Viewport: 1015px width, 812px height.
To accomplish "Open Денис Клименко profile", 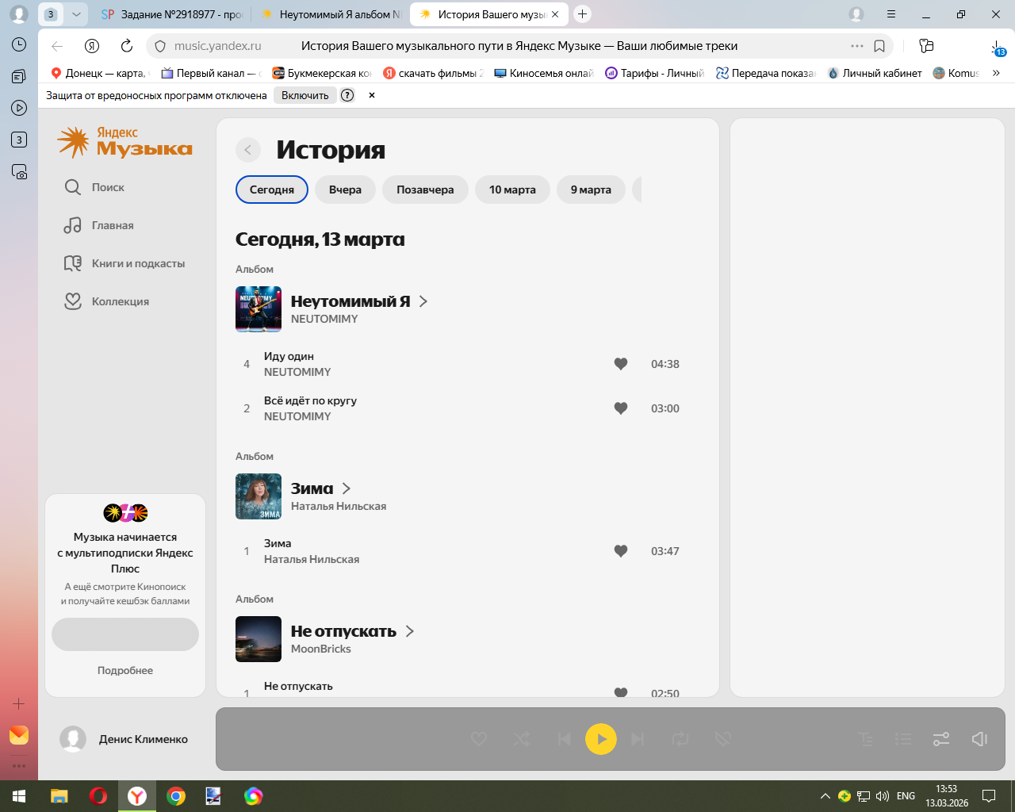I will tap(124, 739).
